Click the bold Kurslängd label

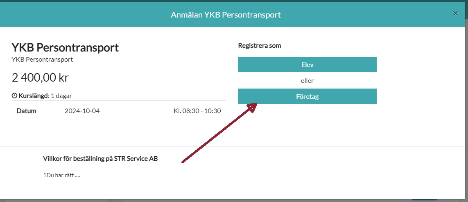point(33,96)
